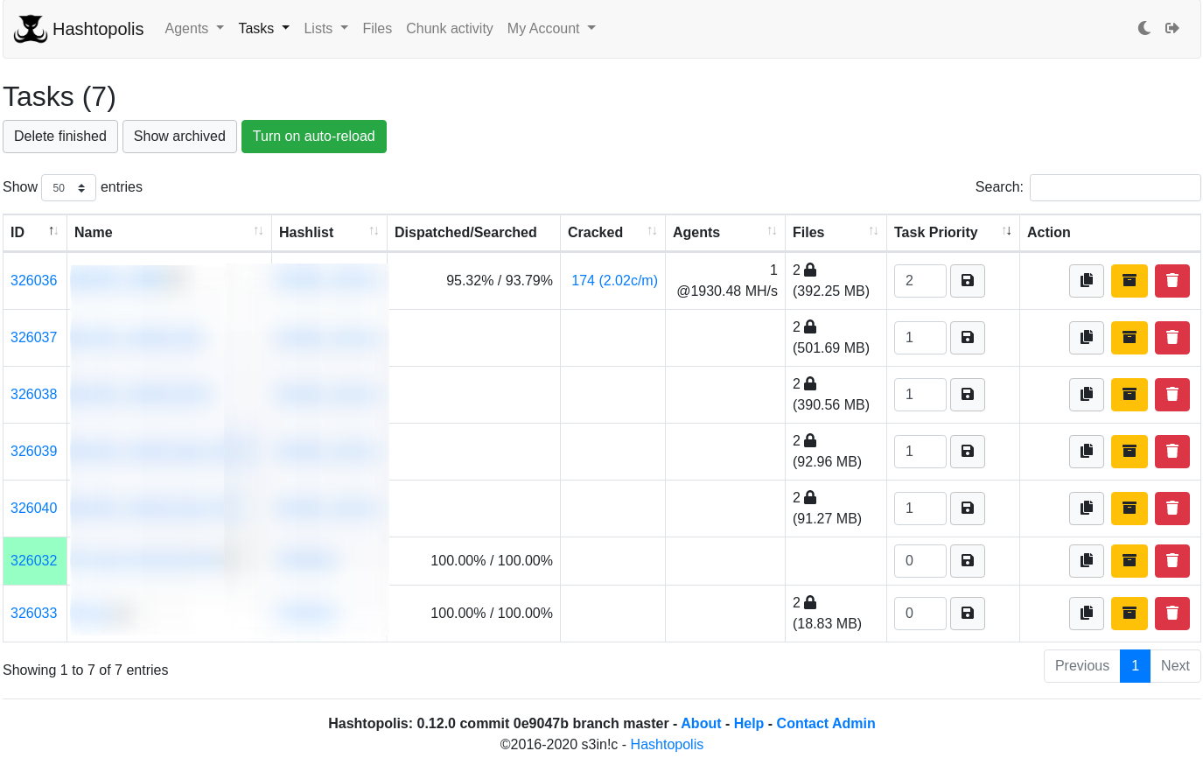Click the Delete finished button

point(60,137)
